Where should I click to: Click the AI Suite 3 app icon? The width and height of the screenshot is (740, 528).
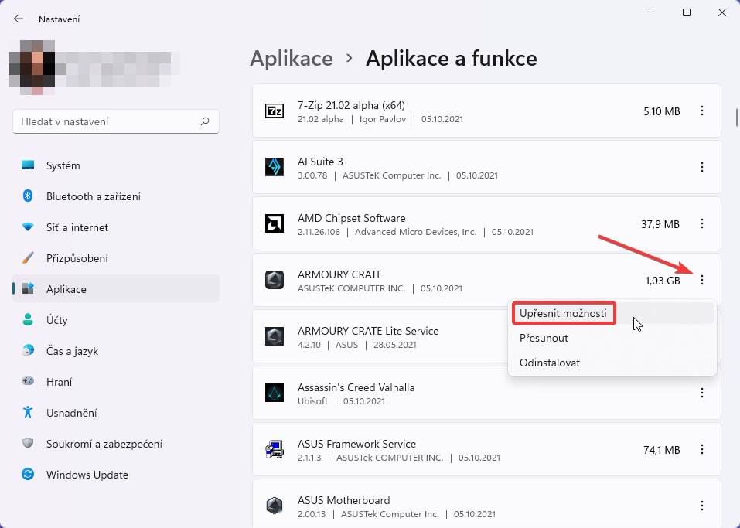[275, 167]
